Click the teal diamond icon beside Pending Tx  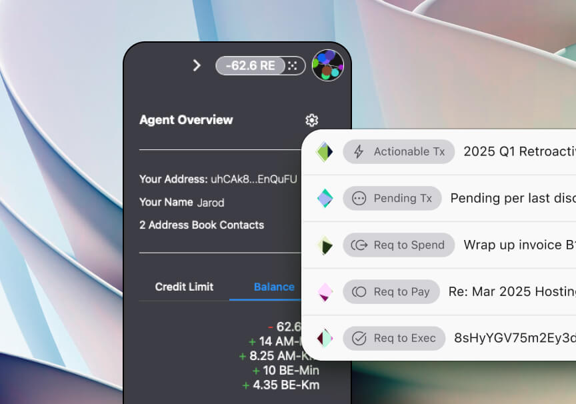coord(325,198)
